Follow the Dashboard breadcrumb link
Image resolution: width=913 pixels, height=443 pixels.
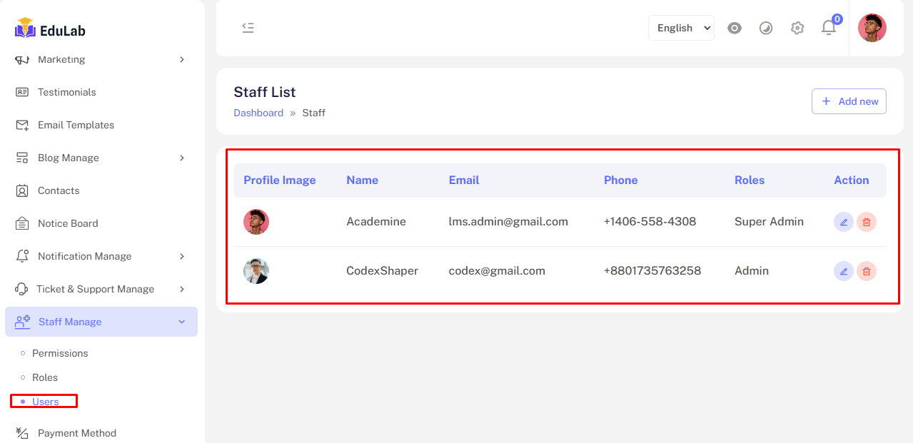point(258,113)
